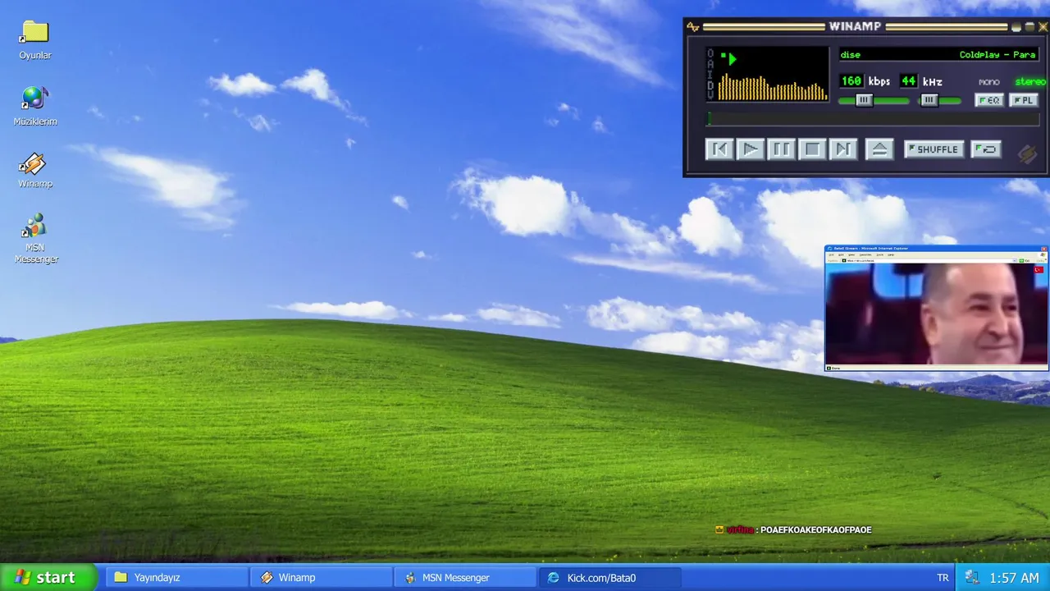Skip to the next track in Winamp
Screen dimensions: 1050x591
point(843,149)
